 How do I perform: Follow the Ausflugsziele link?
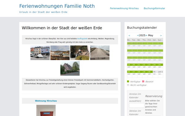[x=82, y=39]
